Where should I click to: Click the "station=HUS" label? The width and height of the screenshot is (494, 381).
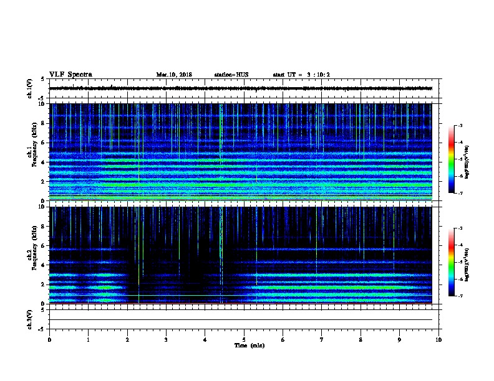coord(231,75)
